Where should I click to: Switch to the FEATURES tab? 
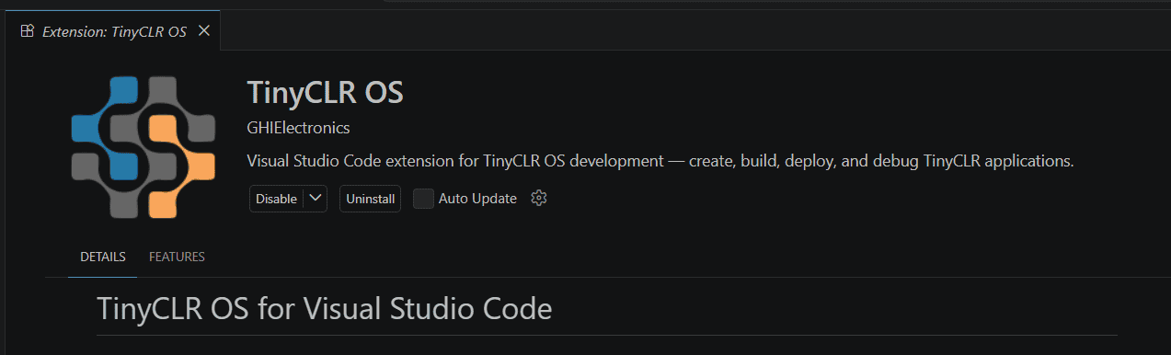[177, 257]
